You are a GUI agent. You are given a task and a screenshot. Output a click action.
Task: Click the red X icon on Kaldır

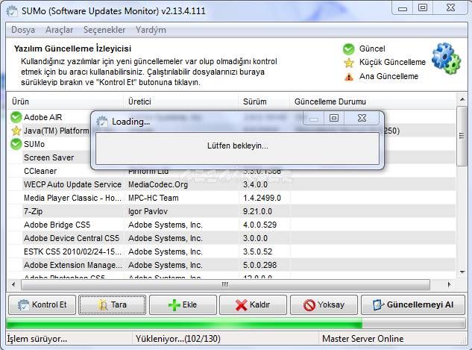[242, 305]
